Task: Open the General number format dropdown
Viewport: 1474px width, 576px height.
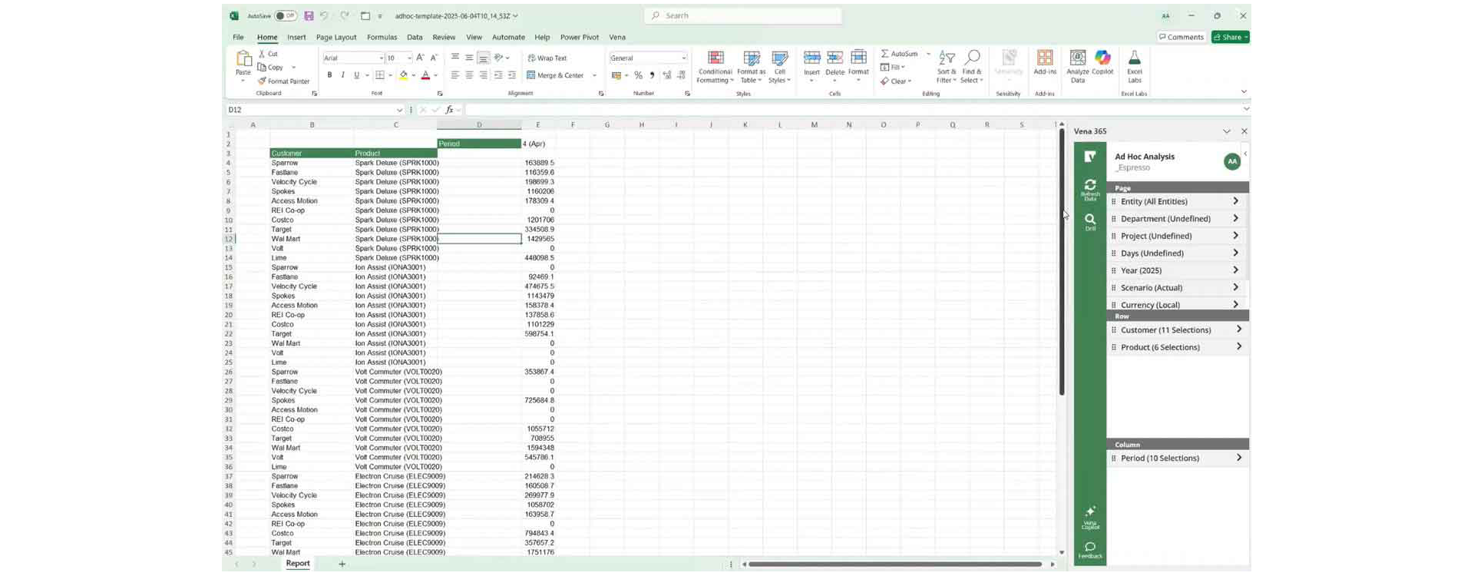Action: coord(683,58)
